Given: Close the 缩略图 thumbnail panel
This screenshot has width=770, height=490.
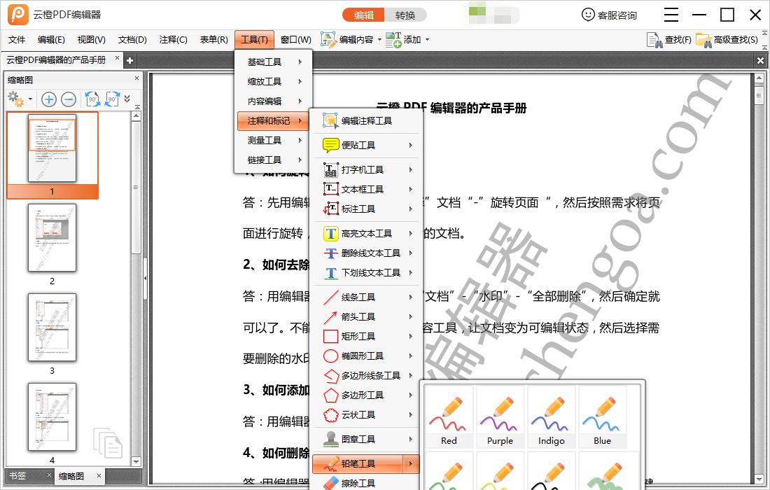Looking at the screenshot, I should click(x=137, y=78).
